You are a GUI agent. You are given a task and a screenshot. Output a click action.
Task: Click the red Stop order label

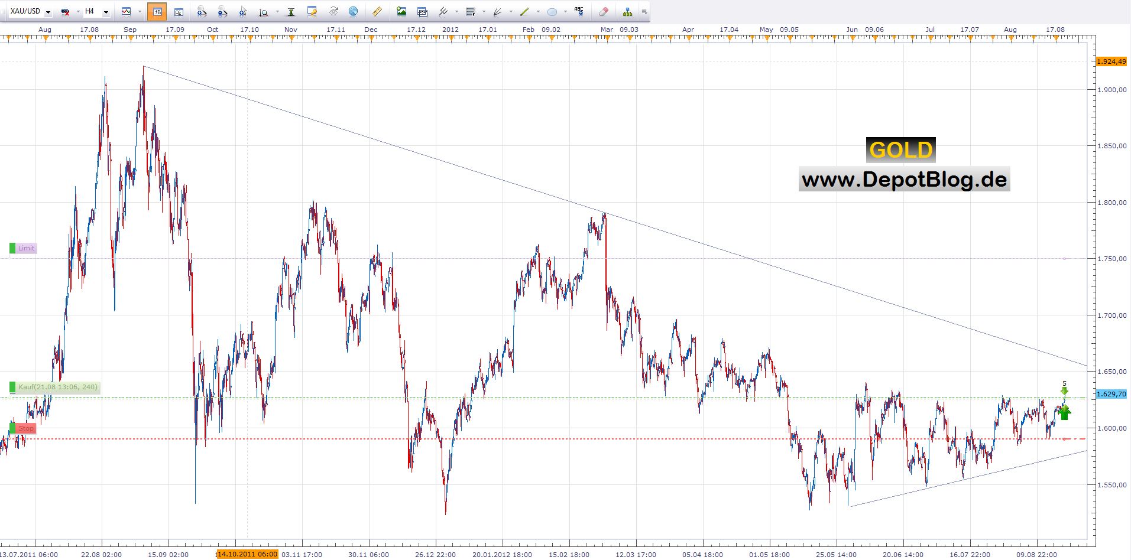[25, 428]
